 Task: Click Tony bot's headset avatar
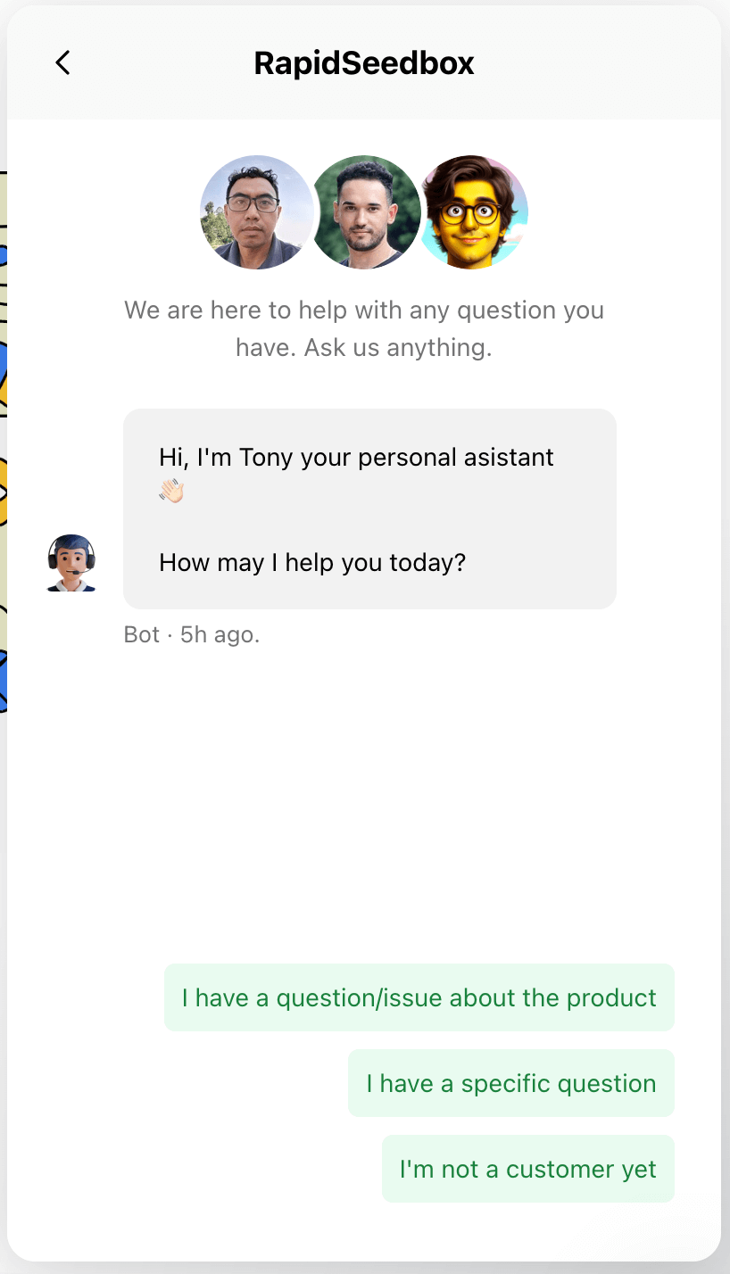(71, 563)
